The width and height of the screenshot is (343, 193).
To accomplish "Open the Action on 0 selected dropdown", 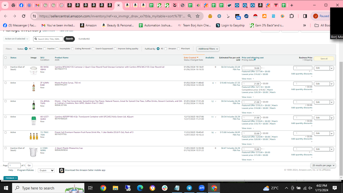I will 16,39.
